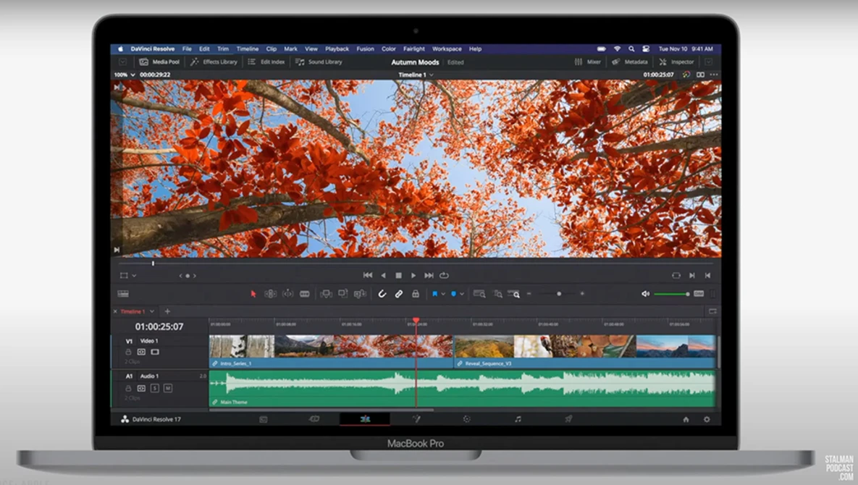Toggle Auto Track Selector on Video 1

[141, 352]
